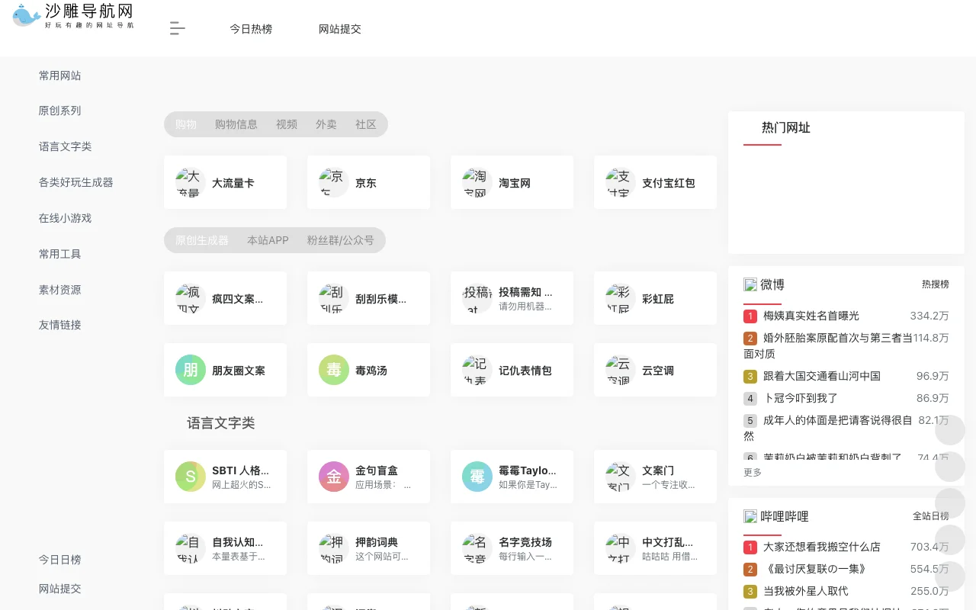976x610 pixels.
Task: Click the 云空调 card icon
Action: tap(621, 371)
